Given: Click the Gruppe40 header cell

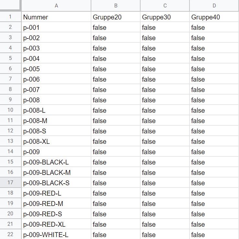Looking at the screenshot, I should click(x=214, y=17).
